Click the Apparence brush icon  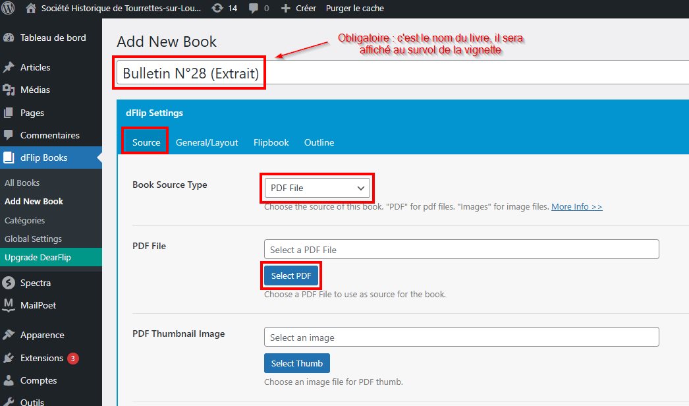[x=9, y=335]
